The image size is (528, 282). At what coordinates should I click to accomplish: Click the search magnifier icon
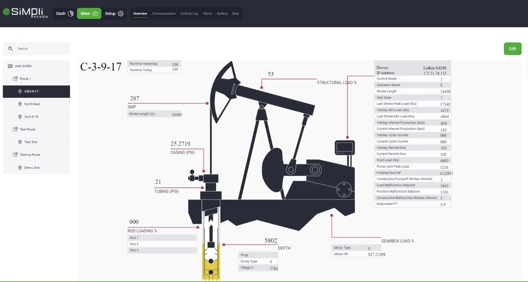point(10,49)
